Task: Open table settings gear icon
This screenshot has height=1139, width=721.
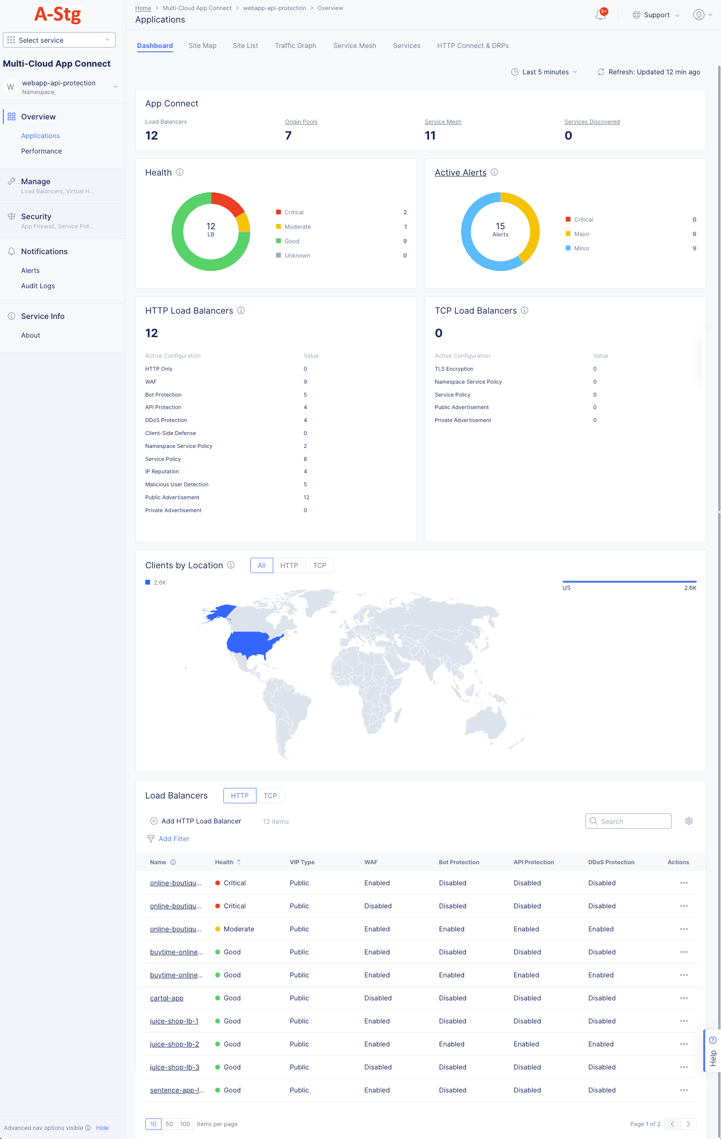Action: tap(689, 821)
